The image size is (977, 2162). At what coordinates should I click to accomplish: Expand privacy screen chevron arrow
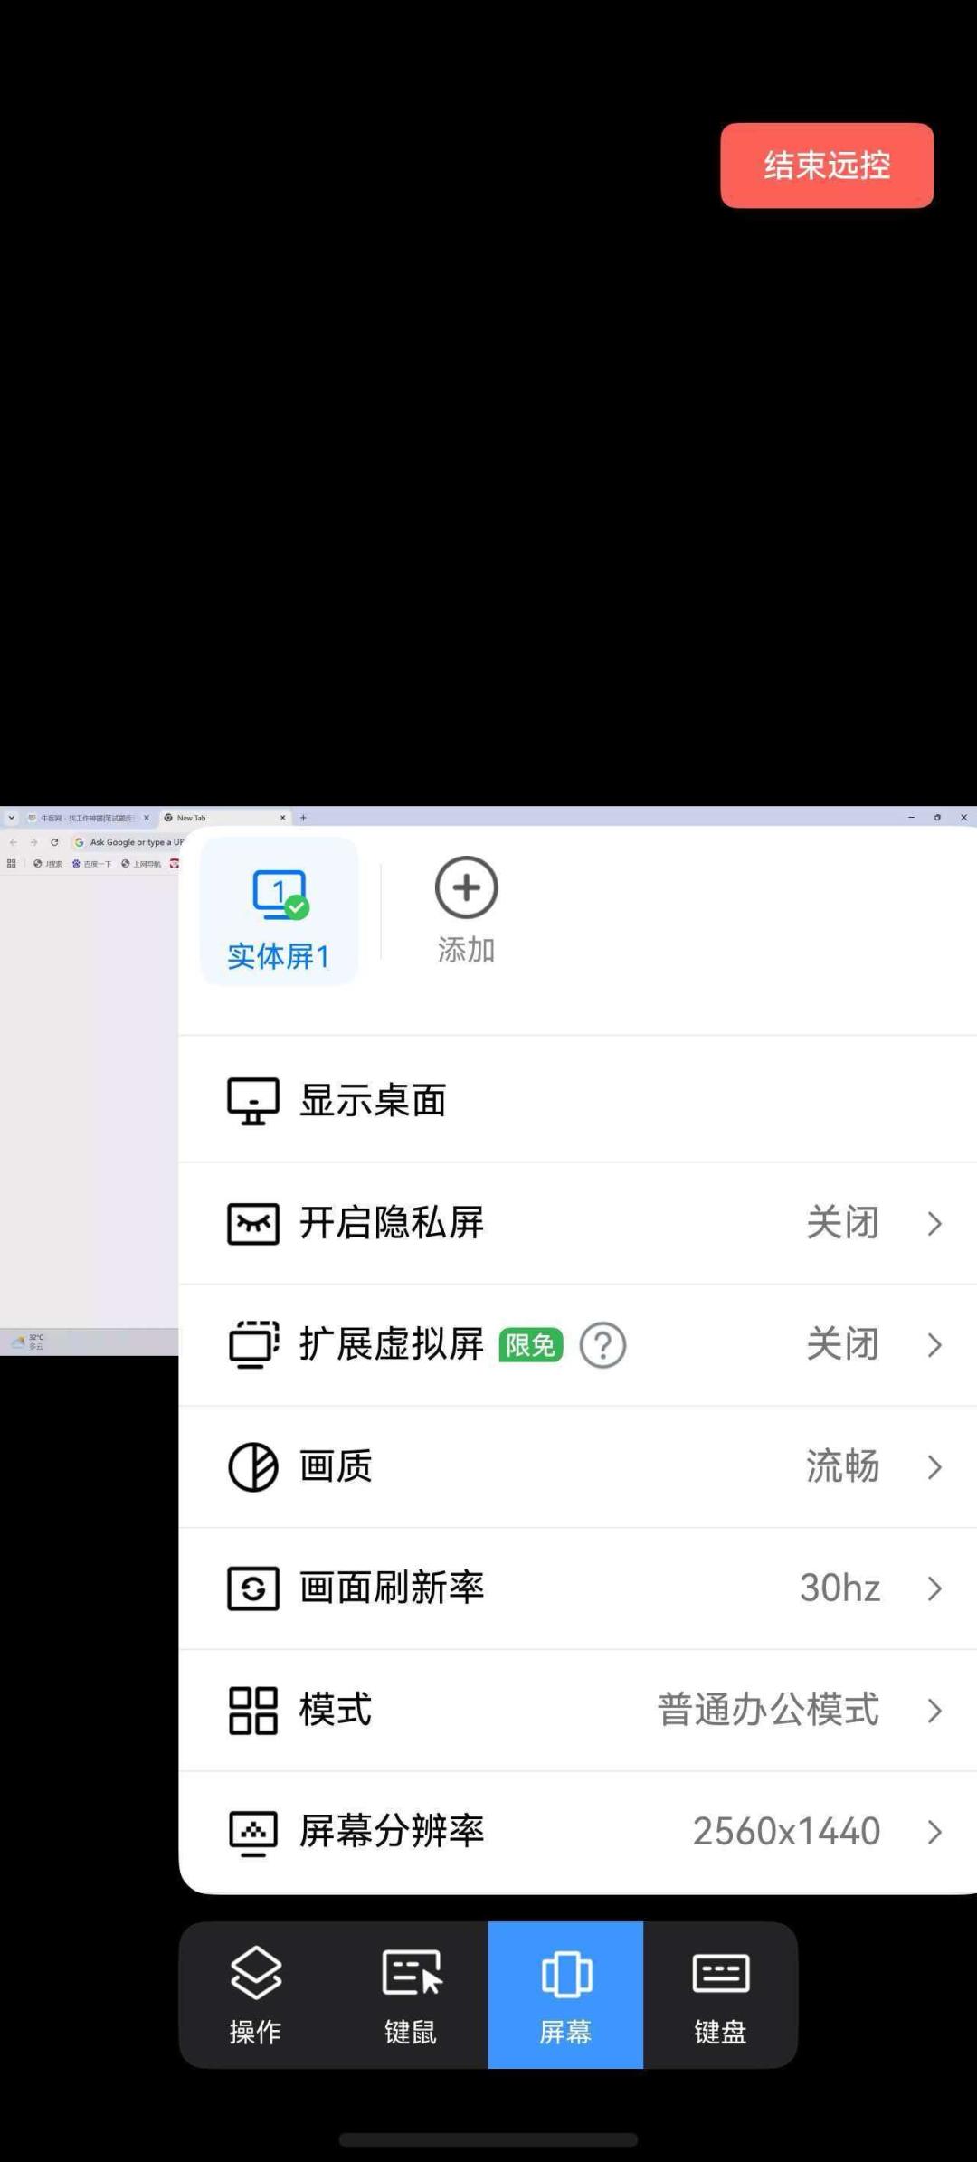934,1224
